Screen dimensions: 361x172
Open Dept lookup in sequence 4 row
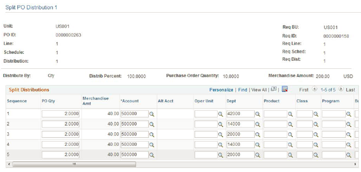(x=257, y=144)
